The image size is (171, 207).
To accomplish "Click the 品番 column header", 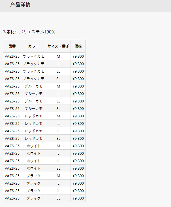I will [x=12, y=46].
